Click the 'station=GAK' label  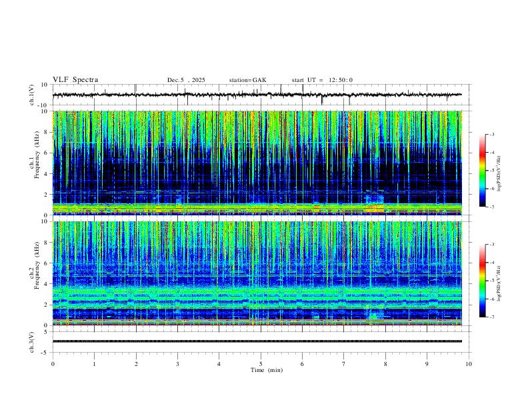247,80
